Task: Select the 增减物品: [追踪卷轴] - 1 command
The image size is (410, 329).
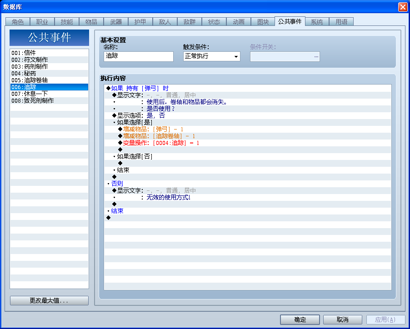Action: click(x=248, y=136)
